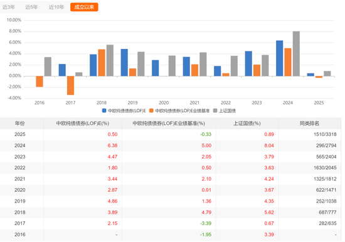The width and height of the screenshot is (345, 242).
Task: Click the 2024 gray 上证国债 bar
Action: pos(296,54)
